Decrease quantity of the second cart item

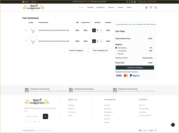[x=94, y=41]
